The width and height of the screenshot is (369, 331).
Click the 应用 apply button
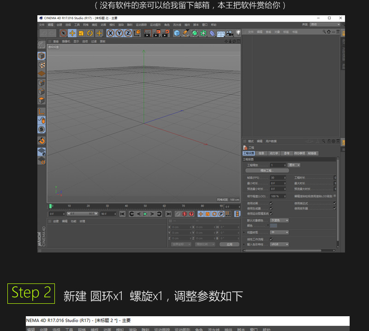click(229, 245)
